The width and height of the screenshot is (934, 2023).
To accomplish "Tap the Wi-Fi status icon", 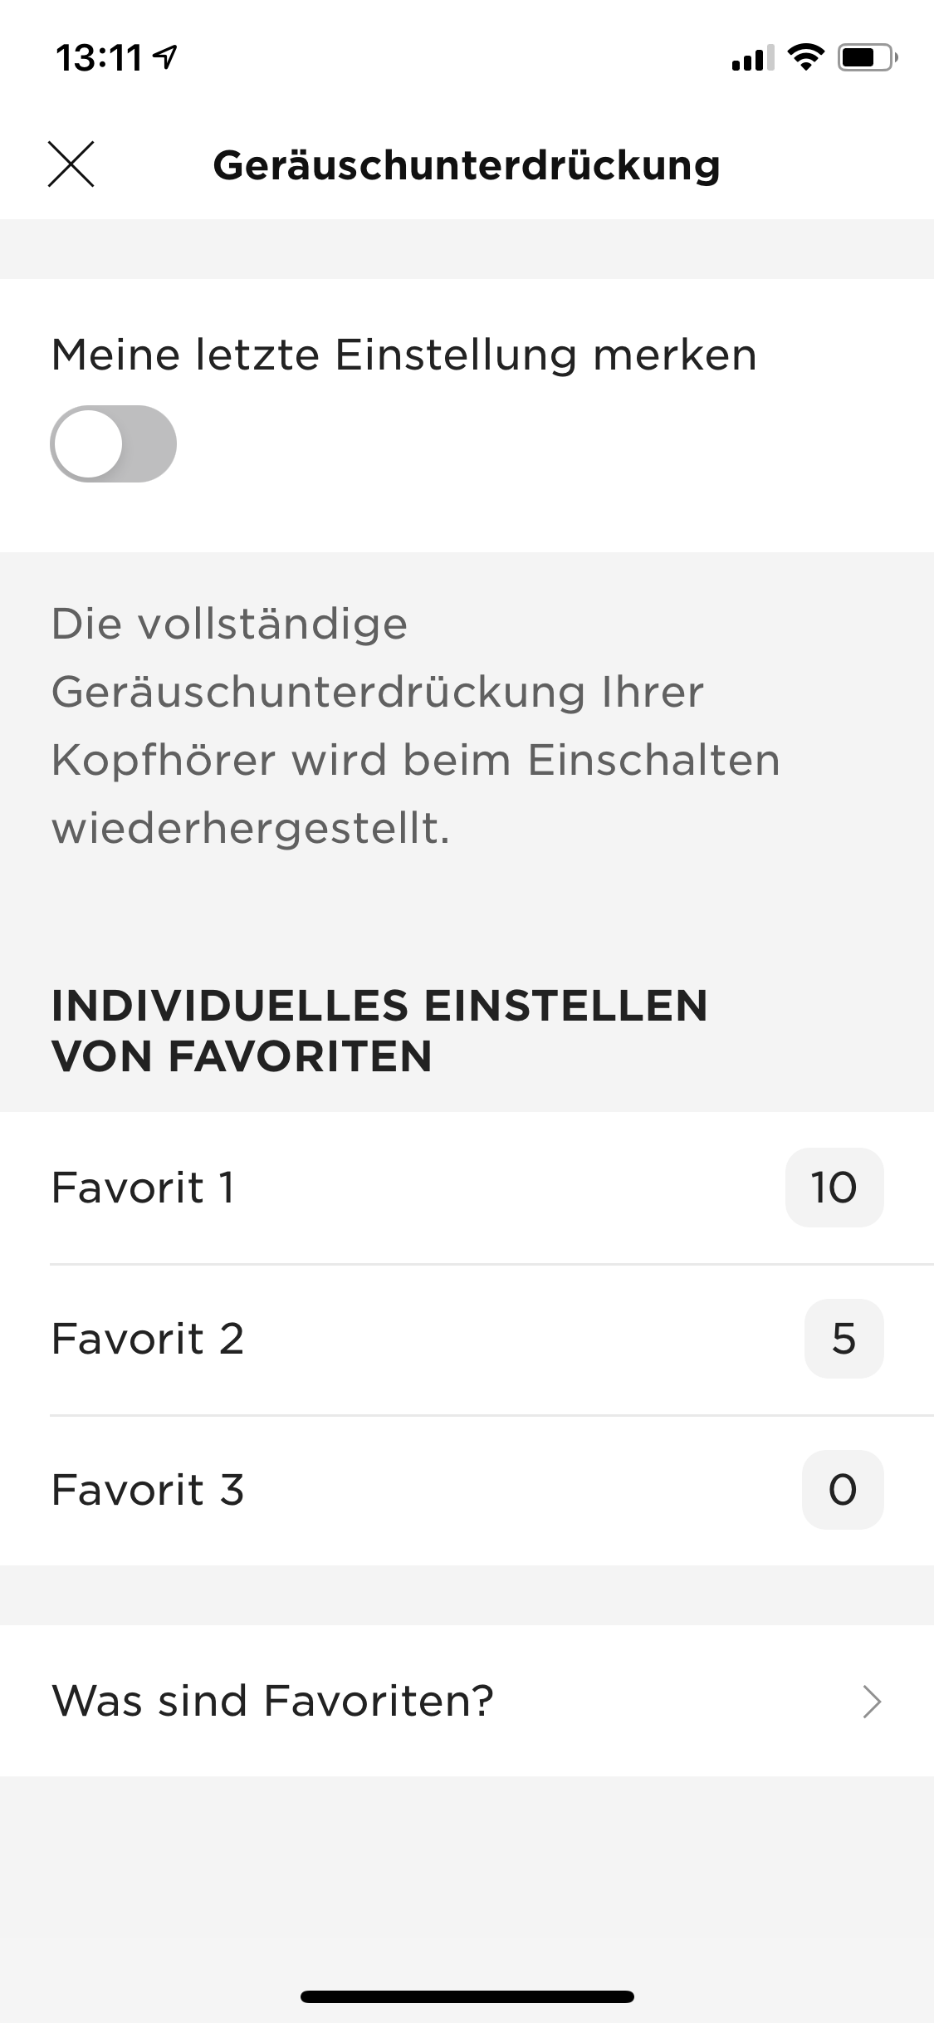I will (x=804, y=57).
